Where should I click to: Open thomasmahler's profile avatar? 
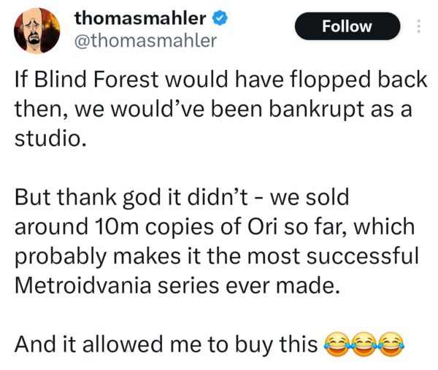[x=37, y=32]
